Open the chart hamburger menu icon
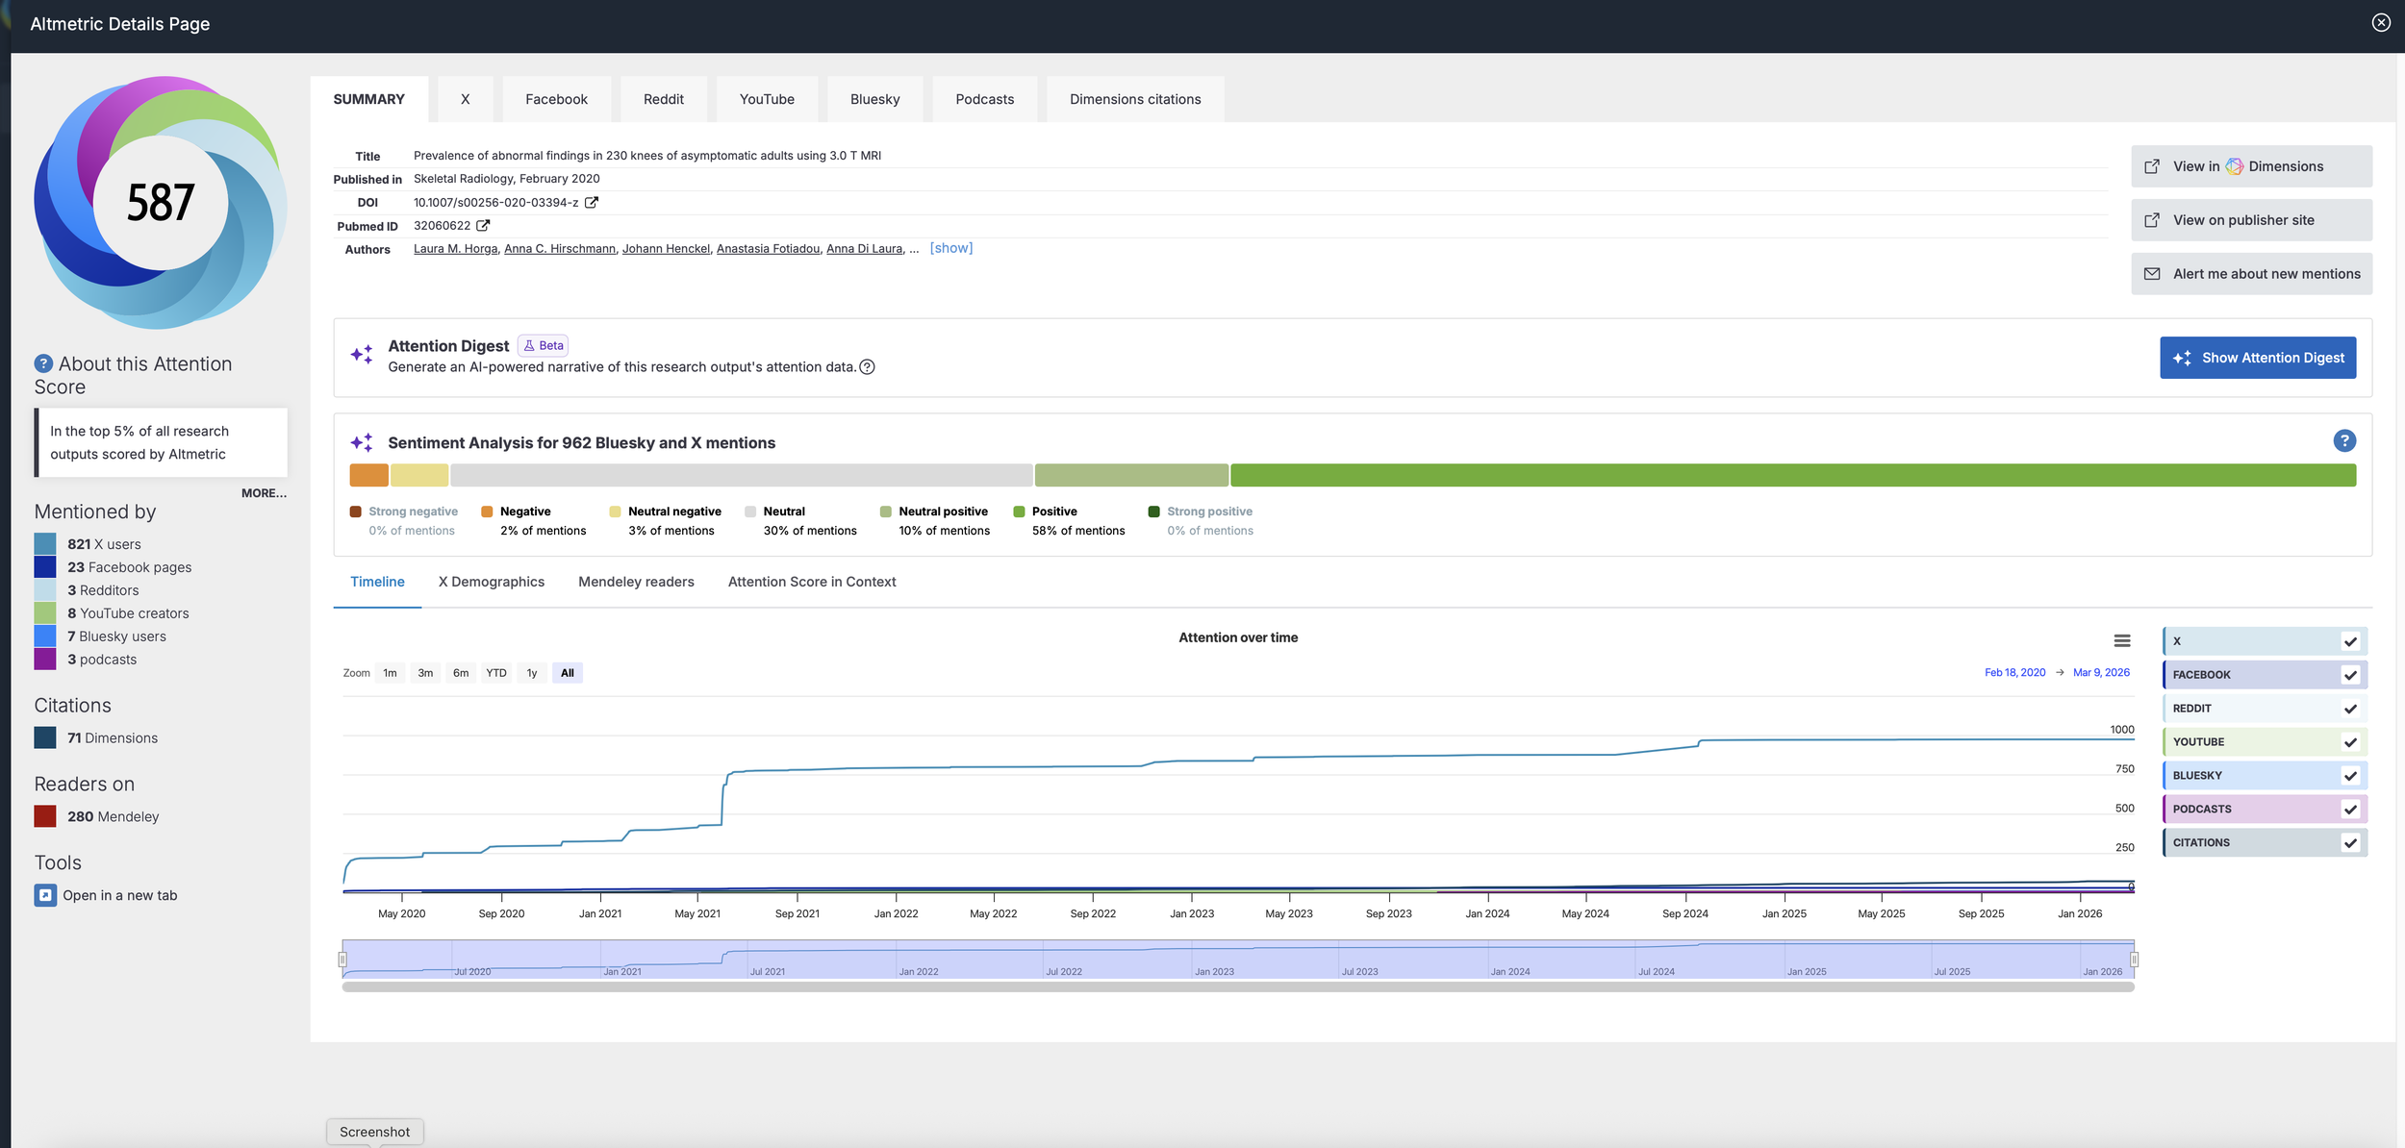Image resolution: width=2405 pixels, height=1148 pixels. (2121, 641)
